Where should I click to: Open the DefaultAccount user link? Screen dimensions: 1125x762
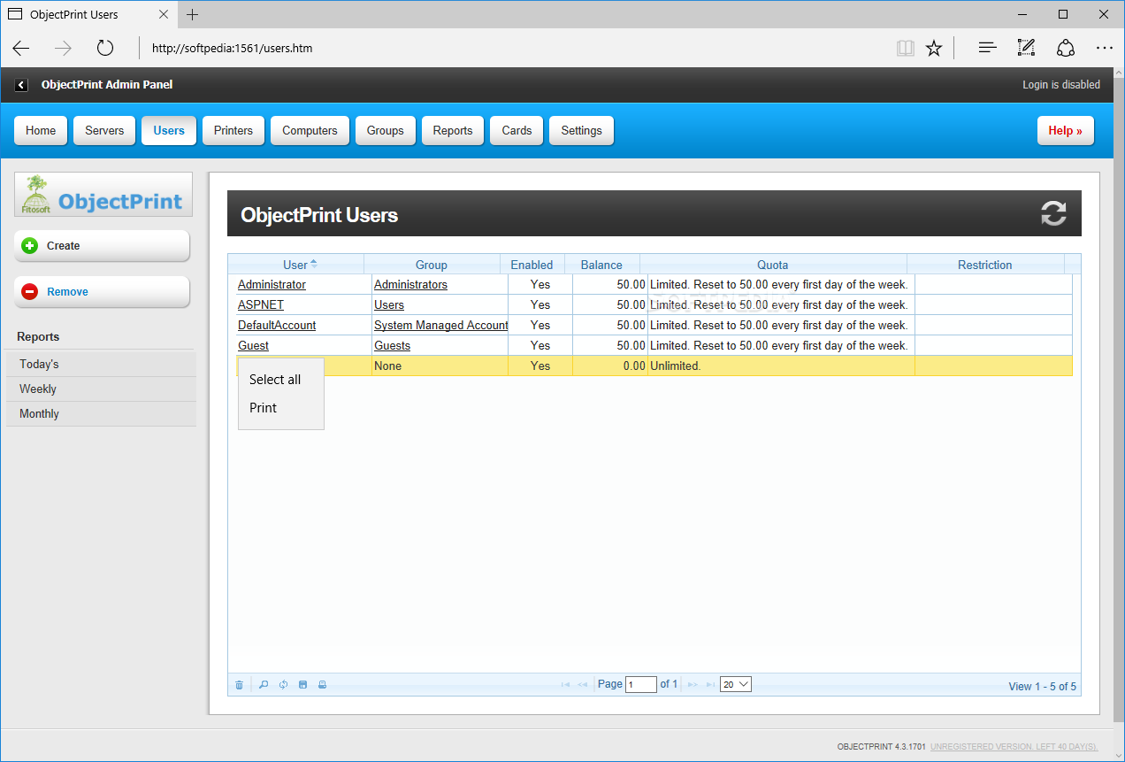pos(277,326)
